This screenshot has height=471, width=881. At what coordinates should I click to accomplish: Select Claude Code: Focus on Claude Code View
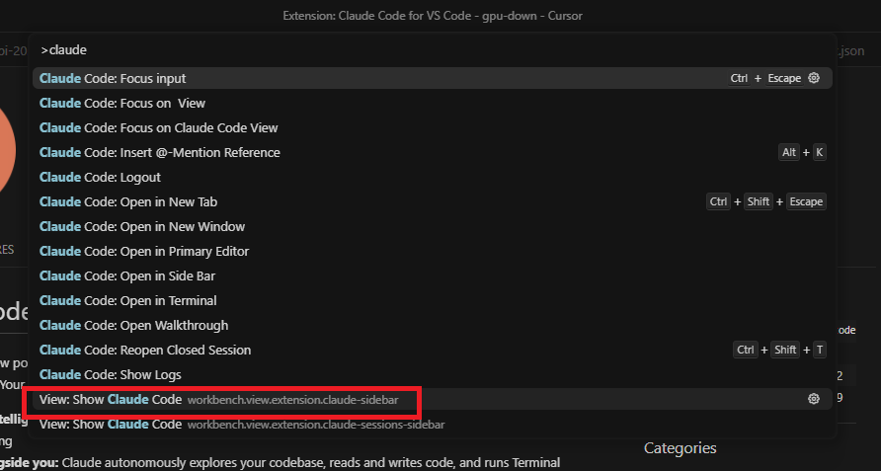(x=432, y=127)
